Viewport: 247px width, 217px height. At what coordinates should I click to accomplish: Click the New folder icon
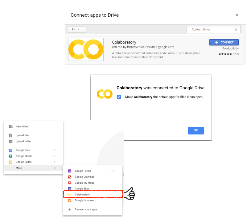(11, 126)
